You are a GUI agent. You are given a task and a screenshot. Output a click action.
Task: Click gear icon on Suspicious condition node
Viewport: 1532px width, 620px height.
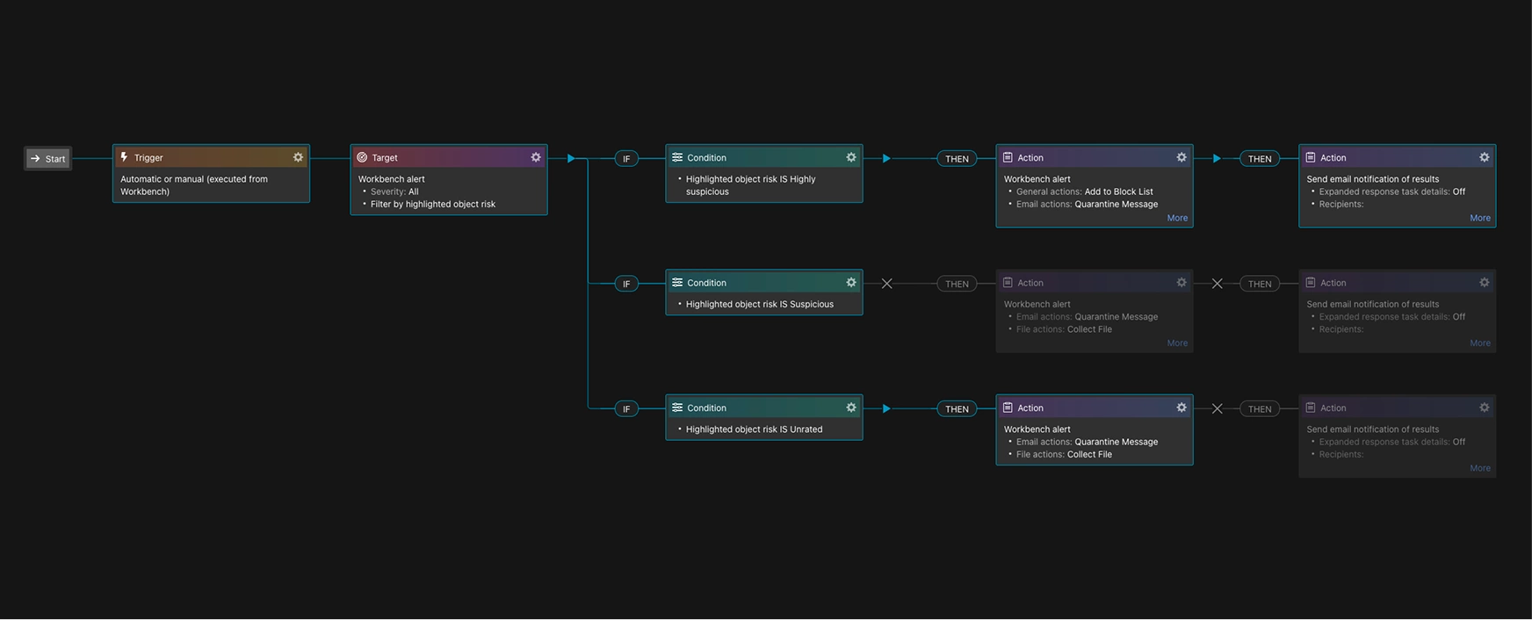(x=850, y=282)
